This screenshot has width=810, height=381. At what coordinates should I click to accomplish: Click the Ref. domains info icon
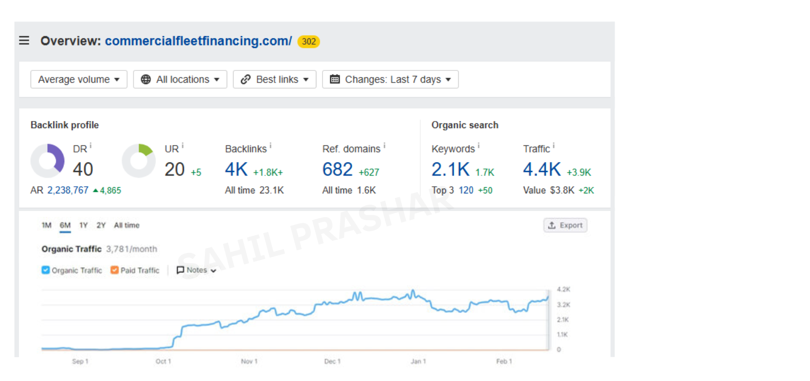[x=384, y=146]
